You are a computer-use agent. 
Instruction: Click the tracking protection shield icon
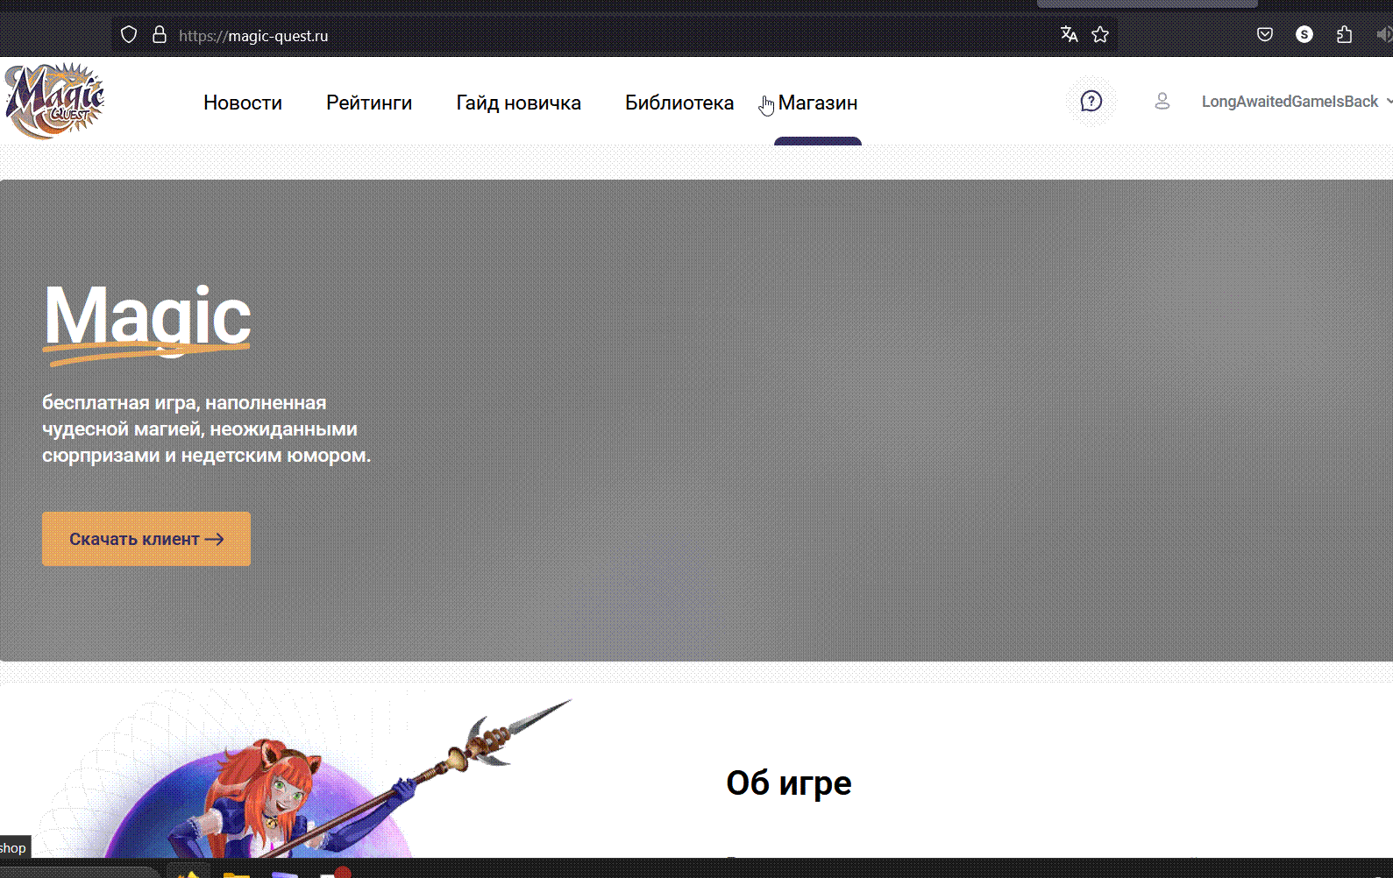click(x=129, y=35)
